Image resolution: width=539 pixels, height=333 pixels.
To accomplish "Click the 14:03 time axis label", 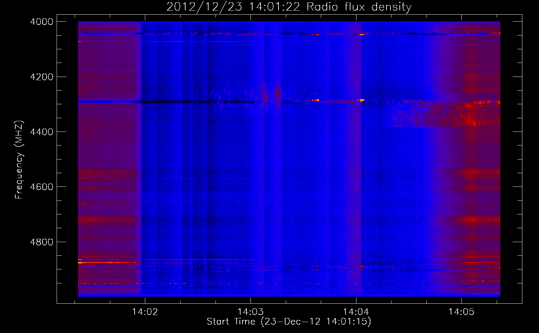I will [x=251, y=312].
